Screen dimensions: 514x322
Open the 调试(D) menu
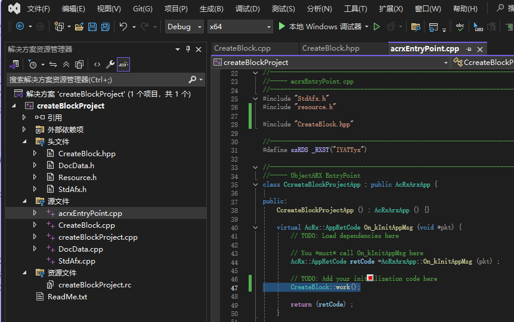247,9
